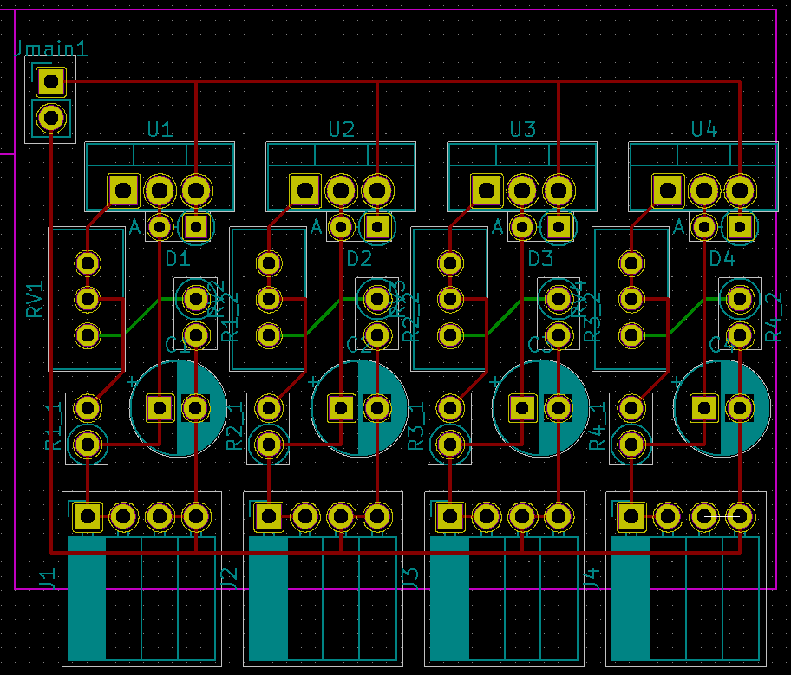The width and height of the screenshot is (791, 675).
Task: Select the square pad of diode D1
Action: tap(196, 227)
